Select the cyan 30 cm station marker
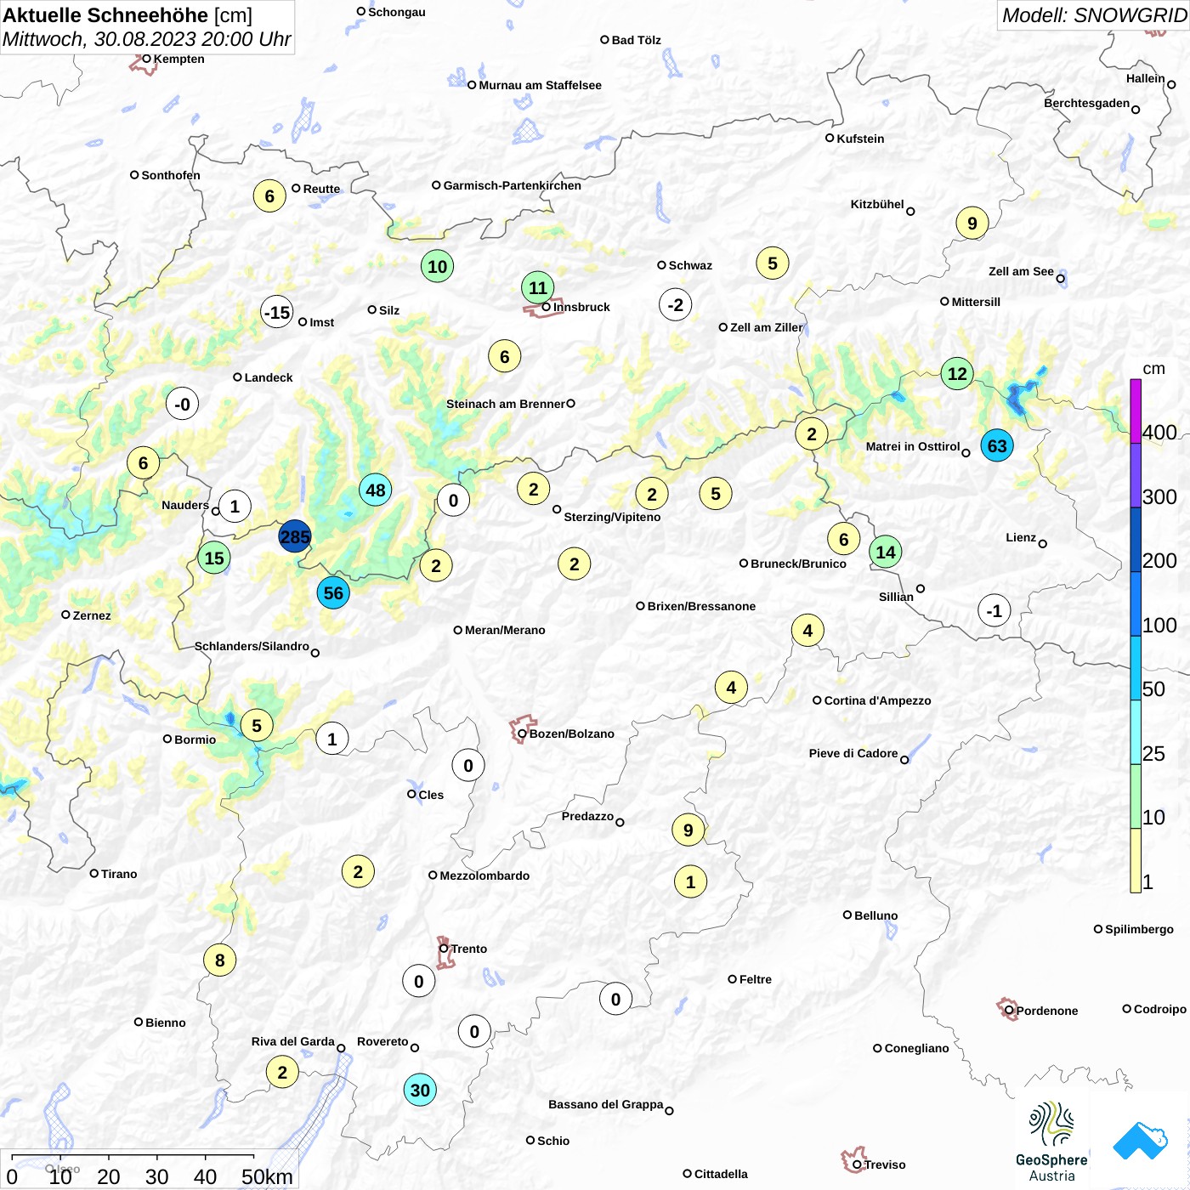 420,1090
